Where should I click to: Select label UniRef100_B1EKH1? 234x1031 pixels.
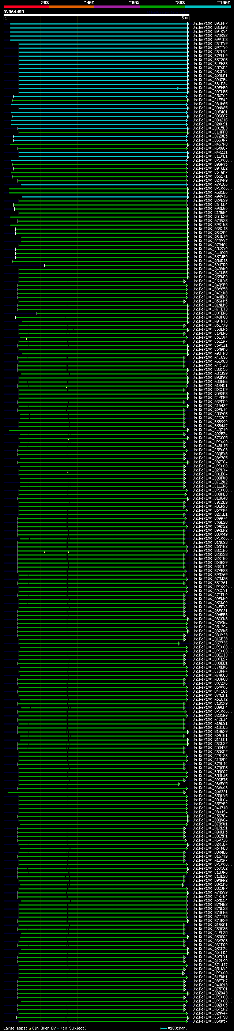210,977
